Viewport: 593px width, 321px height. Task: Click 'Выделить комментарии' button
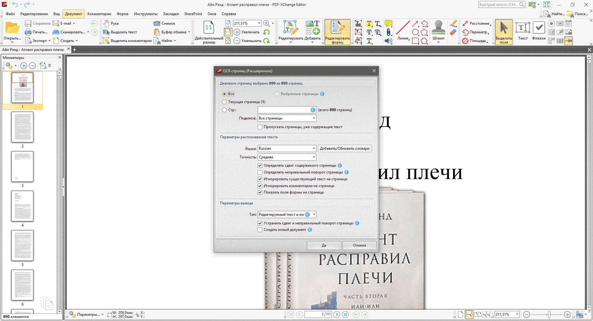(127, 41)
